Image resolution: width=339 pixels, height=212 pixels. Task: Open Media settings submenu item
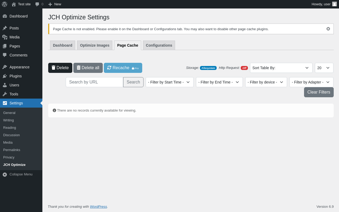(8, 142)
